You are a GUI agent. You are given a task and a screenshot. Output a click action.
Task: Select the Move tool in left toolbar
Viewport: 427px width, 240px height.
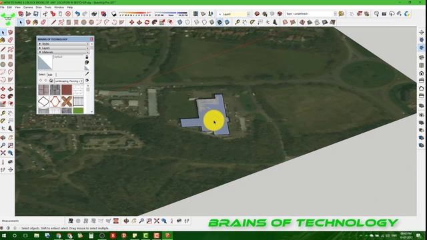coord(3,89)
